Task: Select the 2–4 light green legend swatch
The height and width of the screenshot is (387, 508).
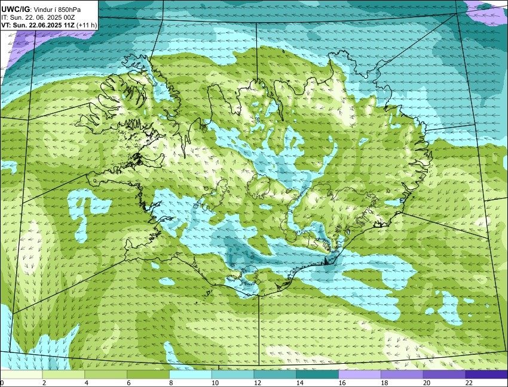Action: (63, 374)
